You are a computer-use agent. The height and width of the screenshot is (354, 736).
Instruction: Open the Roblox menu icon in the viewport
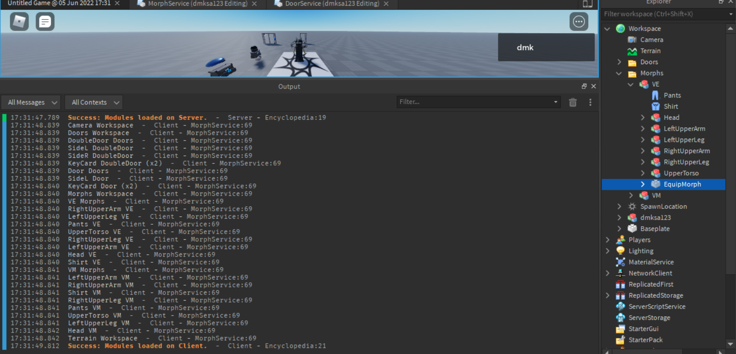[19, 22]
